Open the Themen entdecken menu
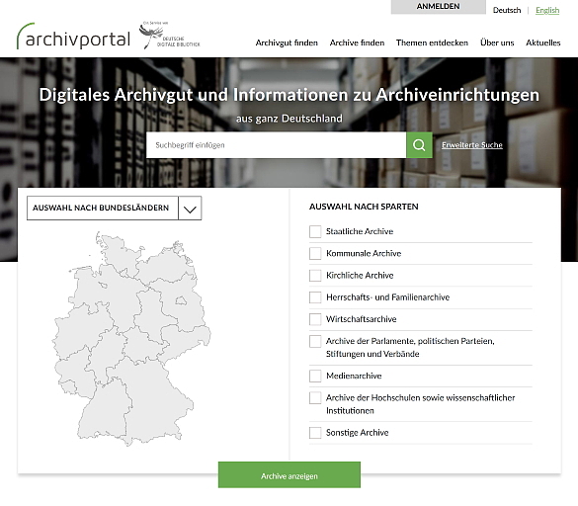The width and height of the screenshot is (578, 506). [432, 42]
